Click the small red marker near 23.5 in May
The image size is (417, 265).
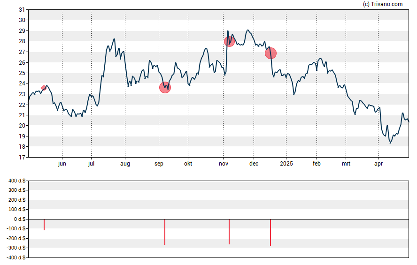pyautogui.click(x=44, y=88)
